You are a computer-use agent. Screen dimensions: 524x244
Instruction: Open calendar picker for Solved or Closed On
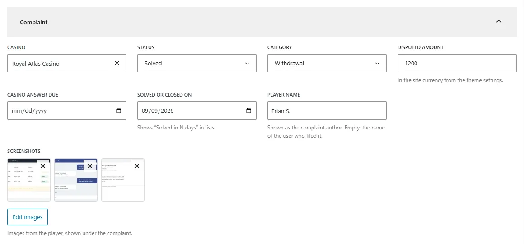coord(248,110)
